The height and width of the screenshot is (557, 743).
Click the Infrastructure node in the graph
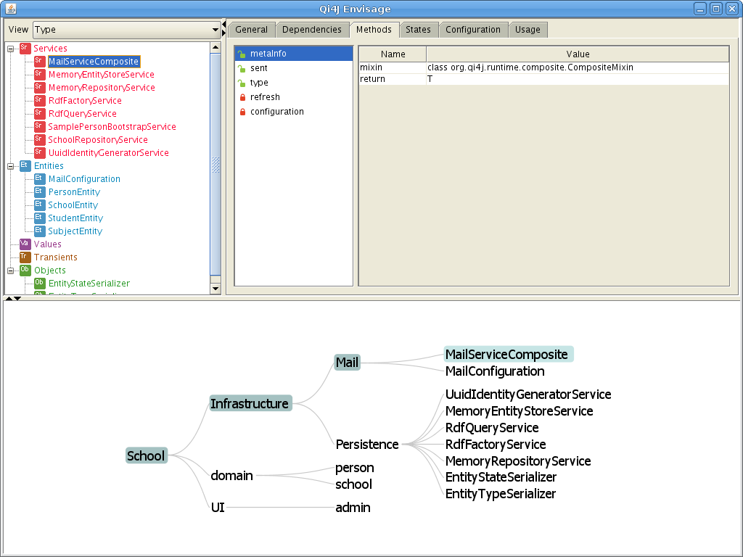(250, 403)
